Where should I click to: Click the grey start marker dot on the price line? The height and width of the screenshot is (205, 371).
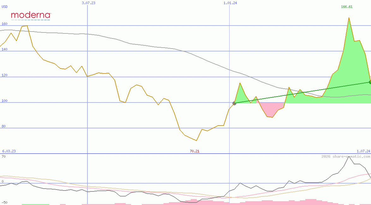234,103
